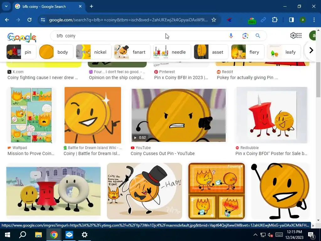321x241 pixels.
Task: Filter images by the body chip
Action: 56,52
